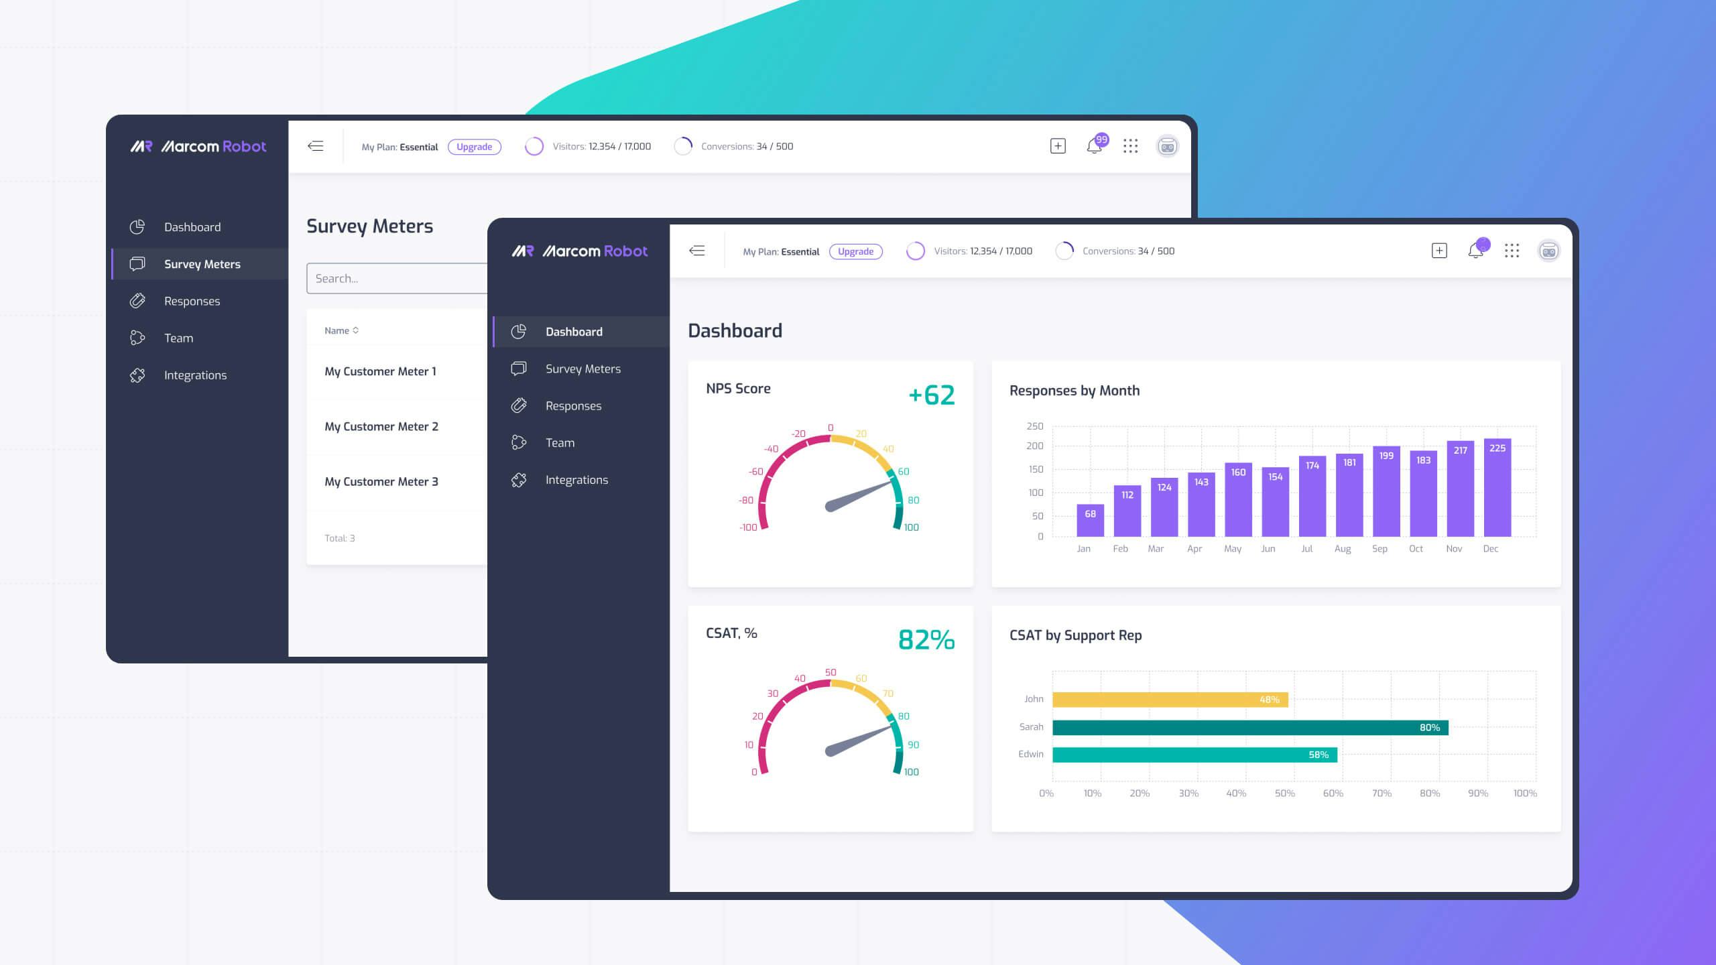Select the Survey Meters chat bubble icon
Image resolution: width=1716 pixels, height=965 pixels.
coord(519,369)
